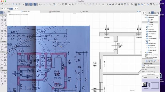Open the tab overview grid icon
This screenshot has height=92, width=165.
pos(9,11)
